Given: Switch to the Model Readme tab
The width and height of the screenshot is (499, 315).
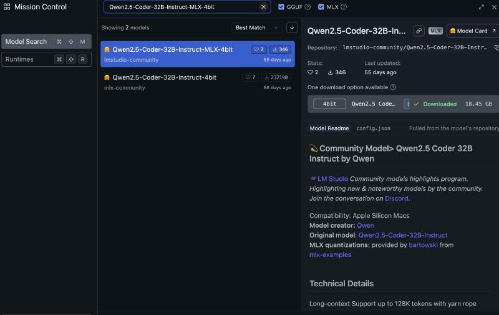Looking at the screenshot, I should click(x=329, y=128).
